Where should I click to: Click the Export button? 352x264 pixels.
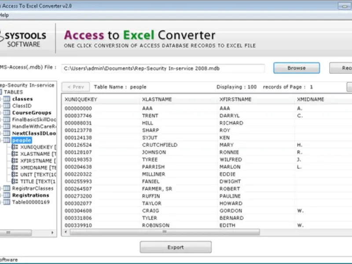click(176, 247)
